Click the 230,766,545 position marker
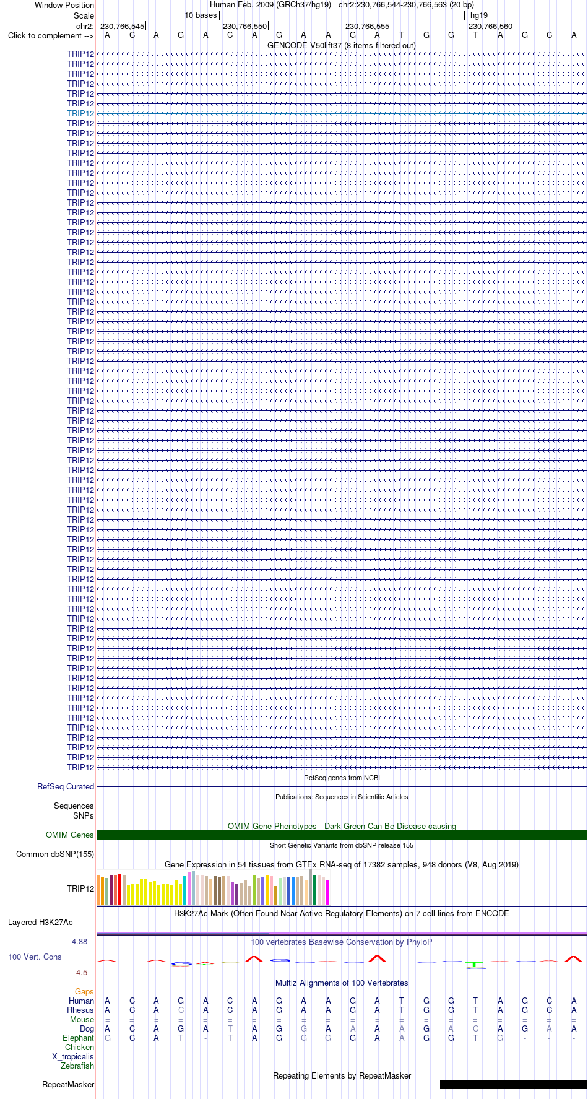This screenshot has height=1099, width=588. coord(122,27)
